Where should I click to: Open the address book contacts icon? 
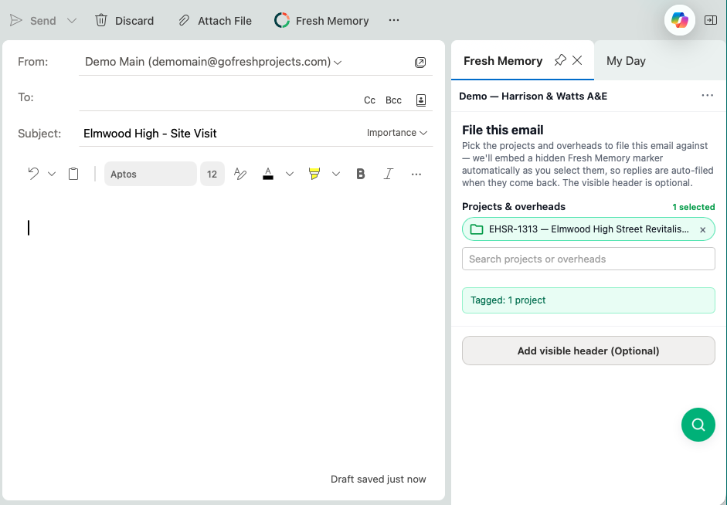click(420, 100)
